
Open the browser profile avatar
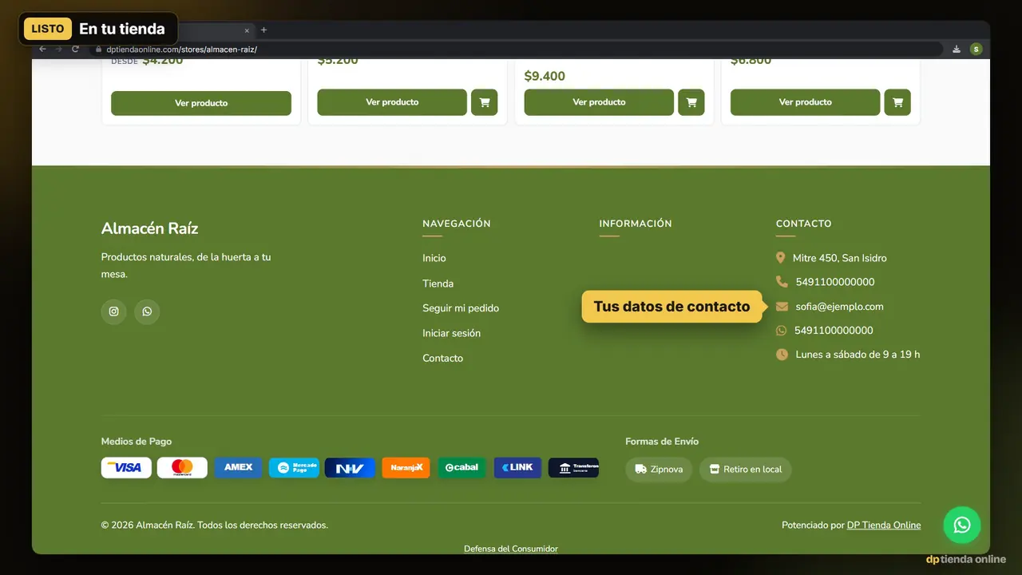pos(976,50)
